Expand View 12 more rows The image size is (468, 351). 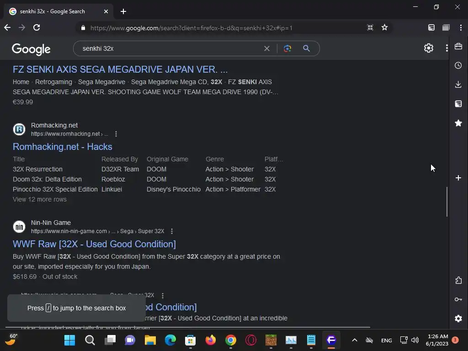[x=40, y=199]
